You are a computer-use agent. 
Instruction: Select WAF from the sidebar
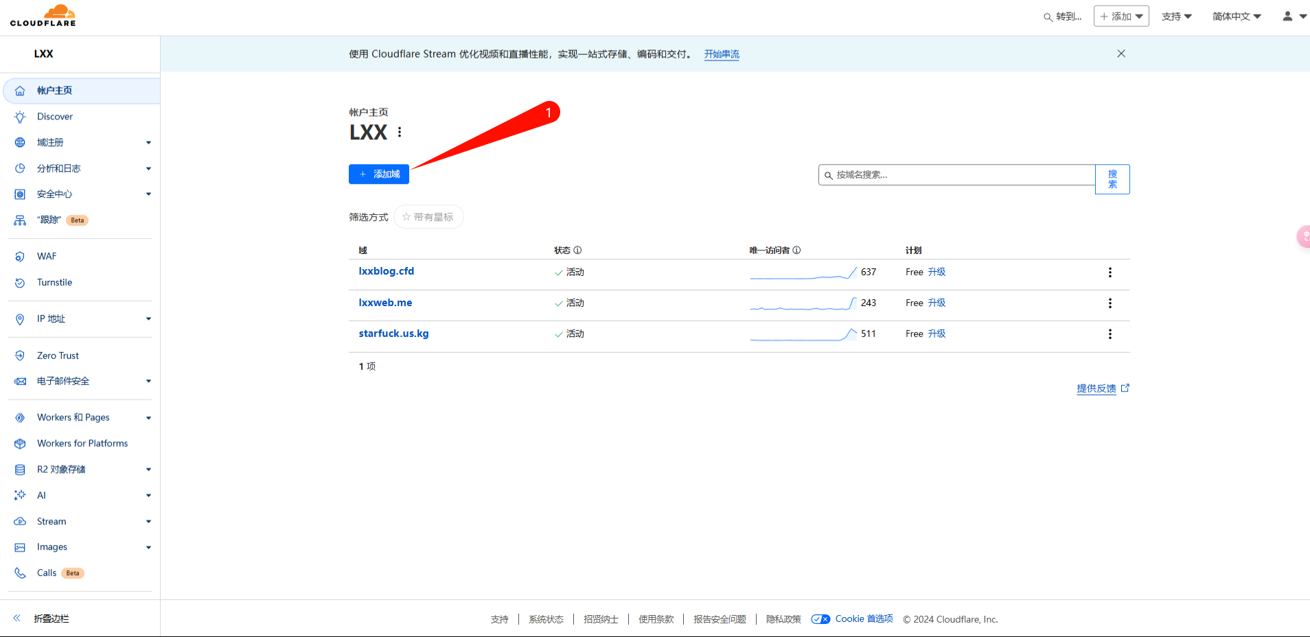tap(47, 256)
